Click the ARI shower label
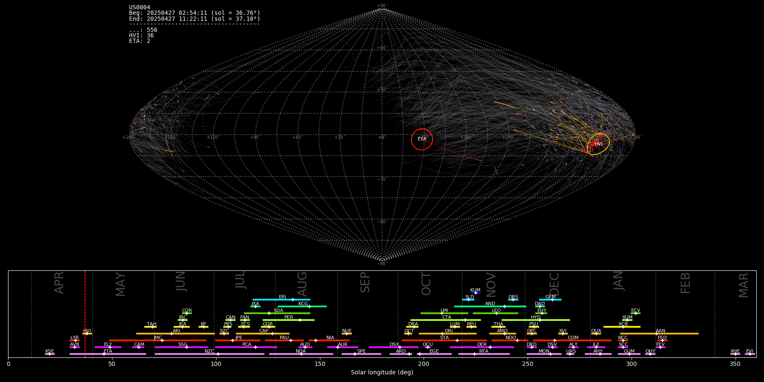Viewport: 764px width, 382px height. pos(177,331)
